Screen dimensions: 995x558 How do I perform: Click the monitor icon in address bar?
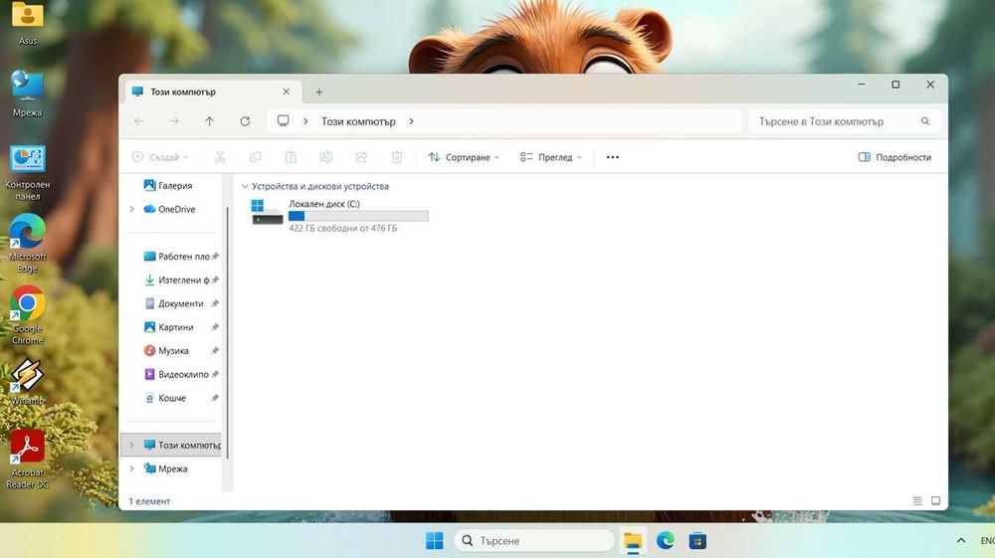tap(283, 120)
